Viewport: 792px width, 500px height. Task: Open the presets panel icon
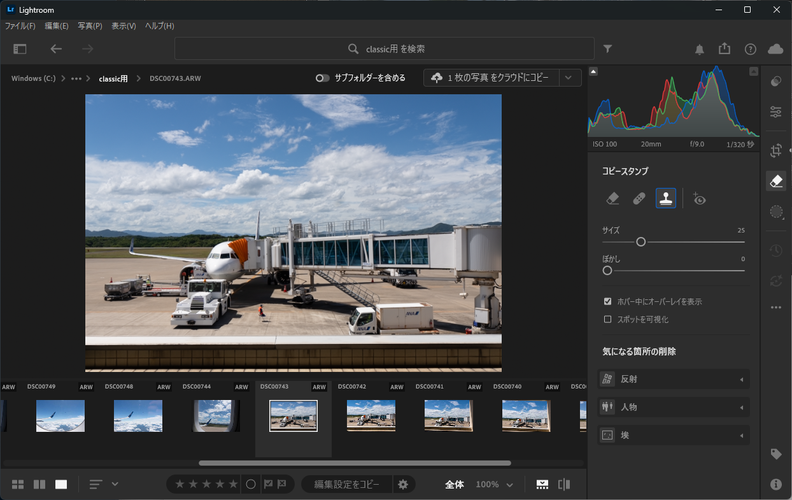pos(776,82)
